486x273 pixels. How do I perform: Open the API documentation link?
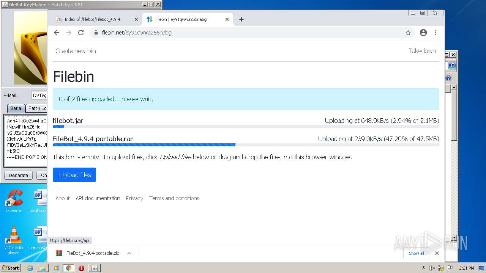(98, 198)
